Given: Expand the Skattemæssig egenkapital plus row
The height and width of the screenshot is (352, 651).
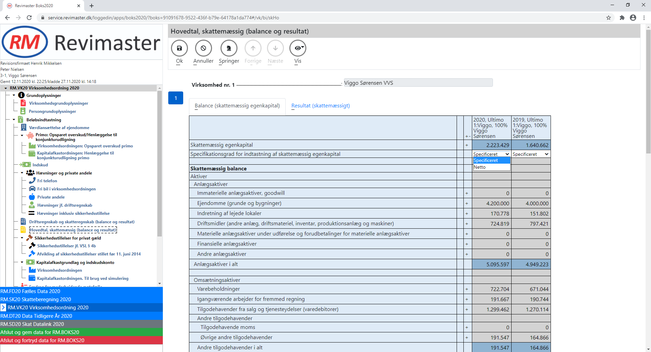Looking at the screenshot, I should pos(466,145).
